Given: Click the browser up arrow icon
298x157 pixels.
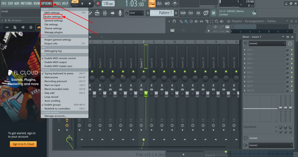Looking at the screenshot, I should point(6,20).
